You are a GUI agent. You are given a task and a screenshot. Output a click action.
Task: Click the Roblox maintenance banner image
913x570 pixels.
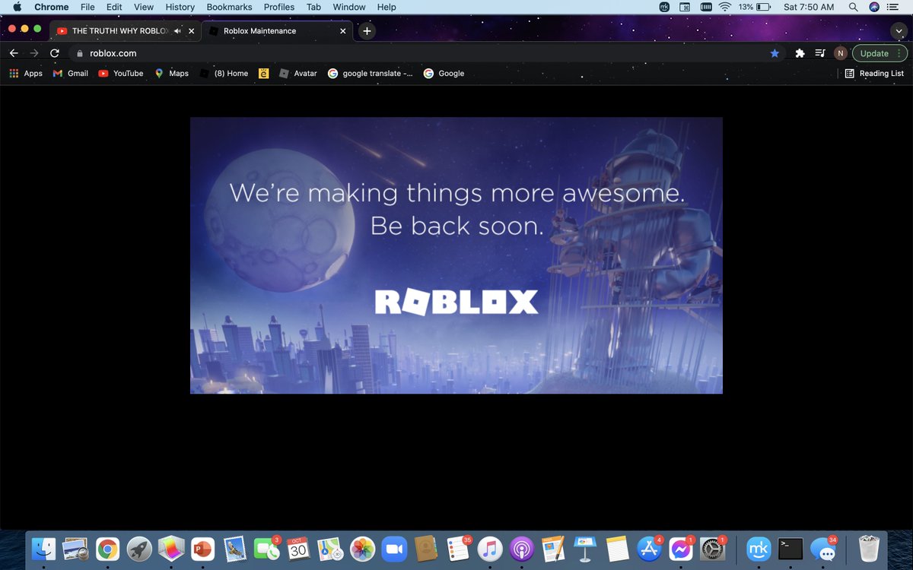(x=456, y=255)
